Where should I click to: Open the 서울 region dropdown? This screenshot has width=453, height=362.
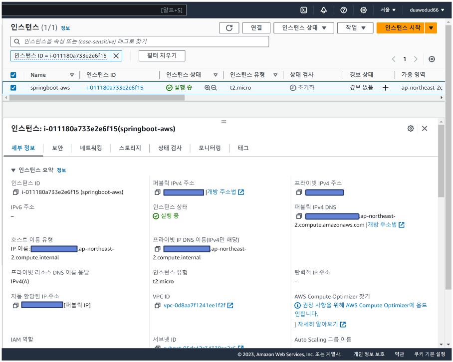[388, 10]
